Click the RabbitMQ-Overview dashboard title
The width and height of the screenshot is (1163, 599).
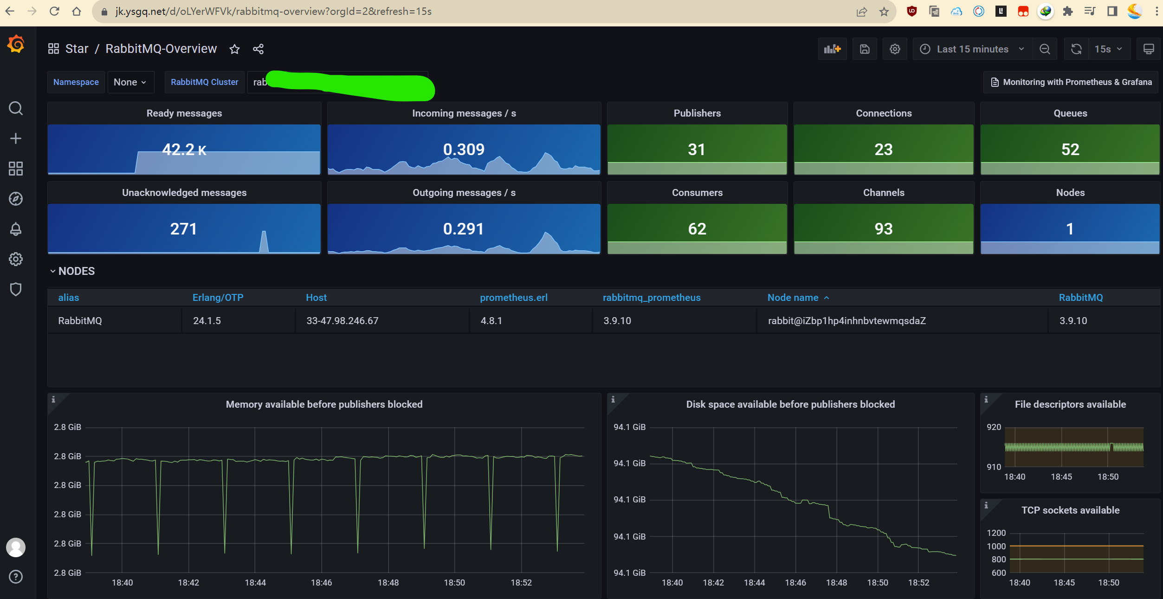[161, 49]
